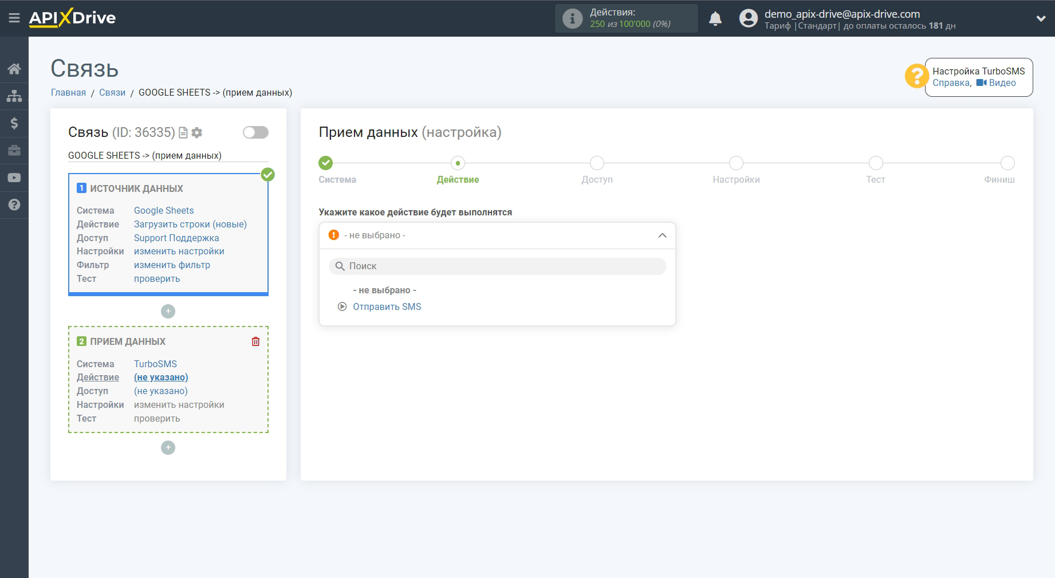Select the Отправить SMS option
Viewport: 1055px width, 578px height.
coord(387,307)
